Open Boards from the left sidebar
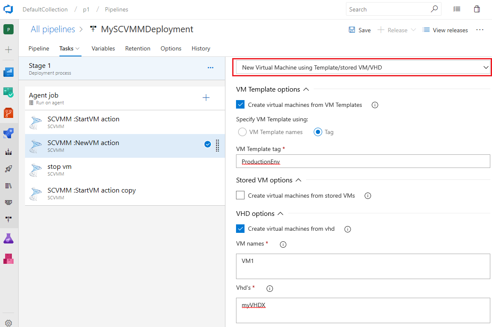The image size is (492, 327). tap(8, 92)
